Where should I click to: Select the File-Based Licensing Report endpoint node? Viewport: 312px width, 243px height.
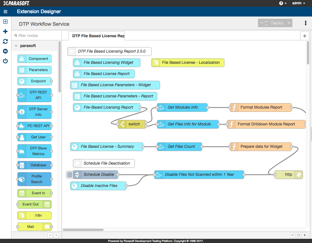[107, 108]
